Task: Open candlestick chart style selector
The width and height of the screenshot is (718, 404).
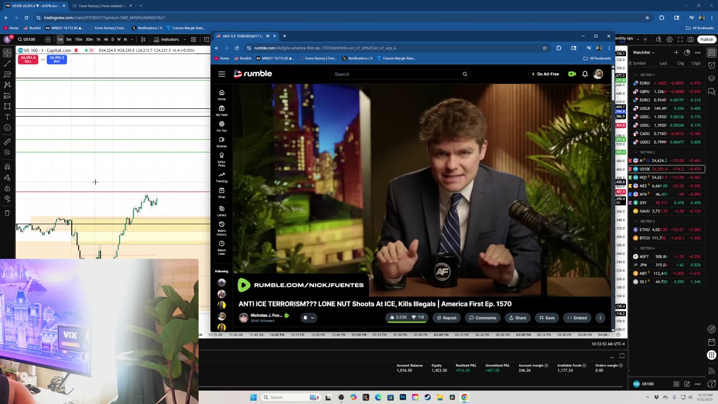Action: click(143, 39)
